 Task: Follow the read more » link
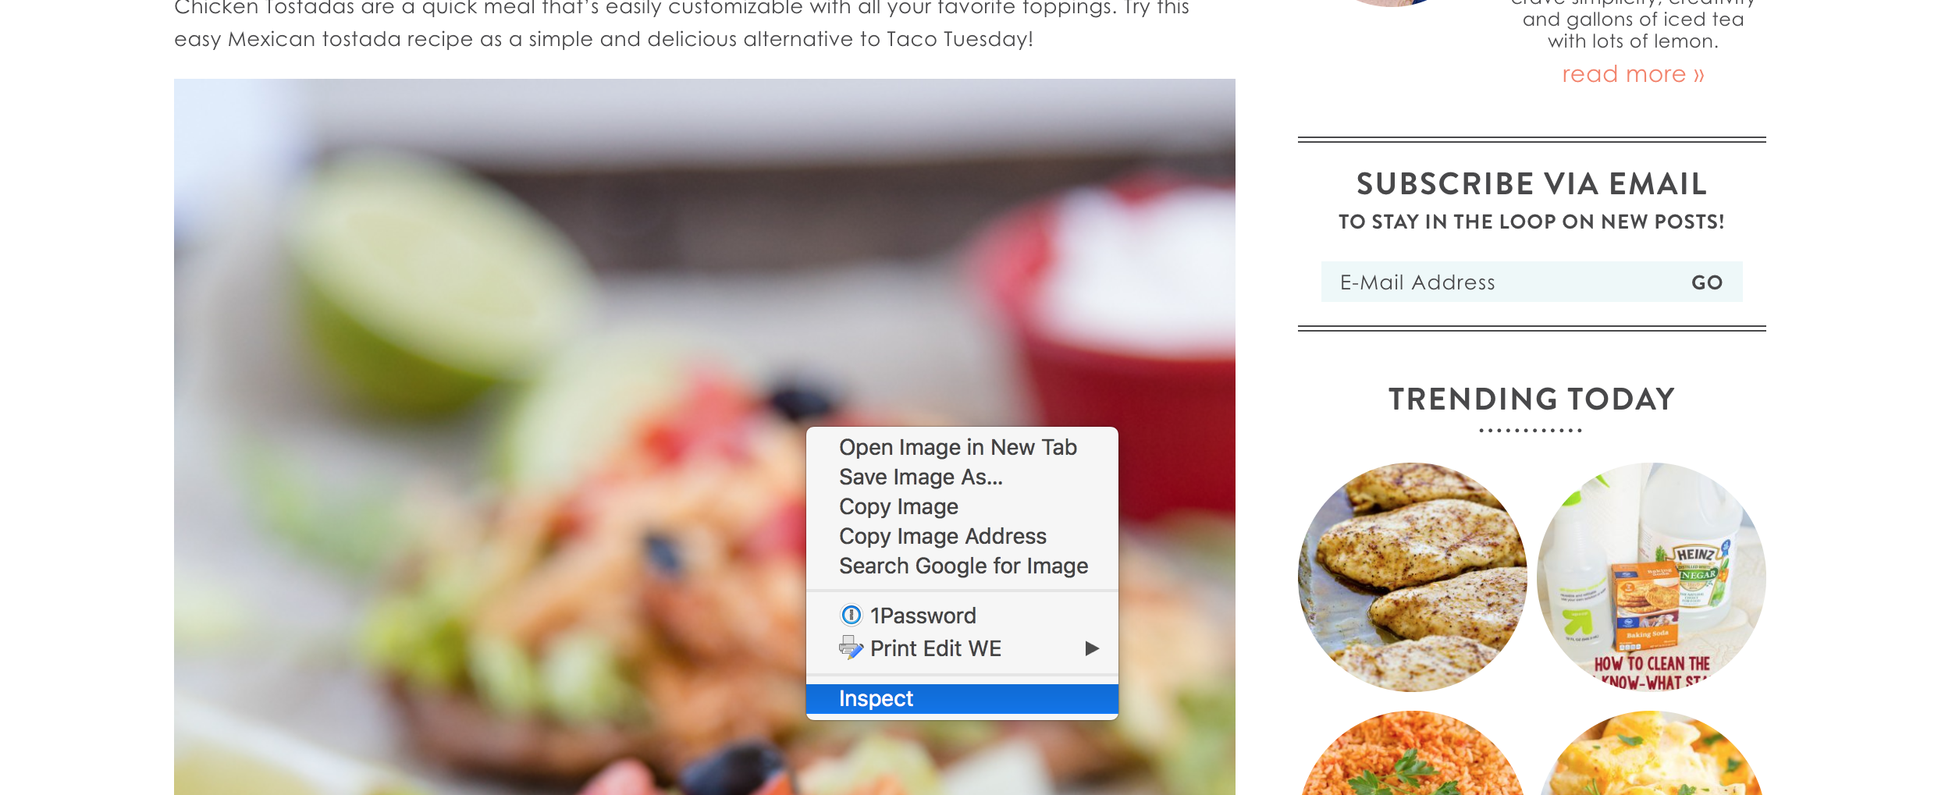coord(1633,74)
